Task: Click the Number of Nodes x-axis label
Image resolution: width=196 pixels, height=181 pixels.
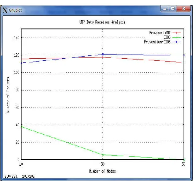Action: 102,171
